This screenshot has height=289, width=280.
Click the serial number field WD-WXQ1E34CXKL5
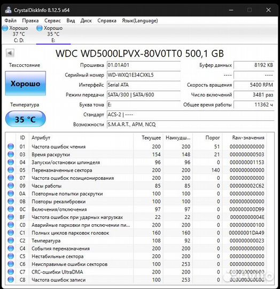click(144, 75)
